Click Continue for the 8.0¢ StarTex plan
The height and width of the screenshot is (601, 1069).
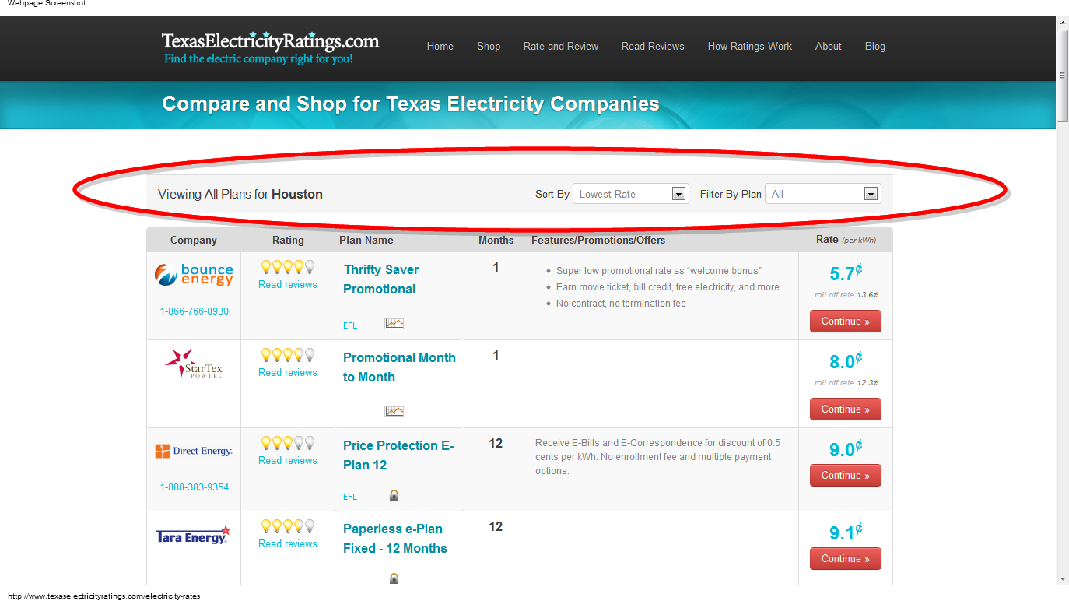pos(846,409)
